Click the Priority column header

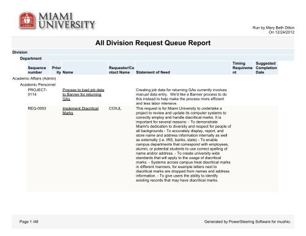[x=56, y=70]
